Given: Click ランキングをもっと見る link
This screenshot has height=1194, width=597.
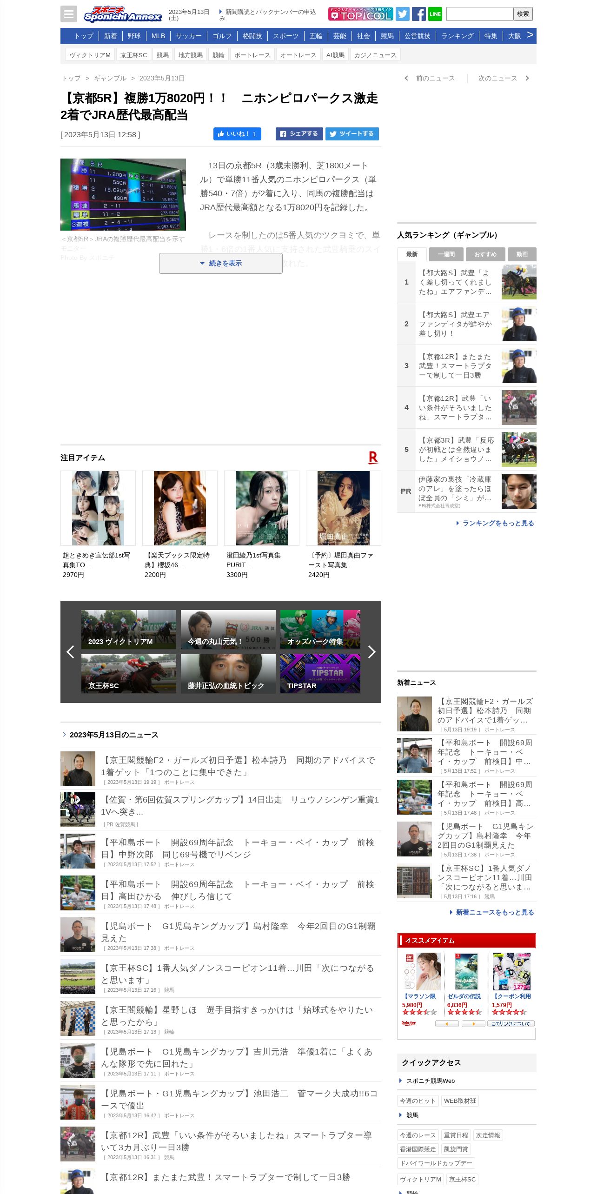Looking at the screenshot, I should coord(495,523).
